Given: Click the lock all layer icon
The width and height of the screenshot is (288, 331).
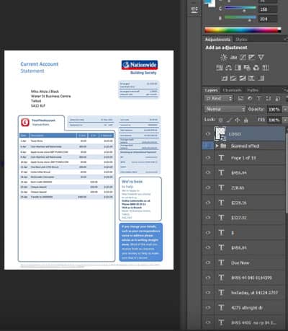Looking at the screenshot, I should pos(246,120).
